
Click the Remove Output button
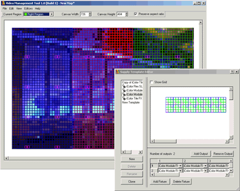click(x=223, y=154)
